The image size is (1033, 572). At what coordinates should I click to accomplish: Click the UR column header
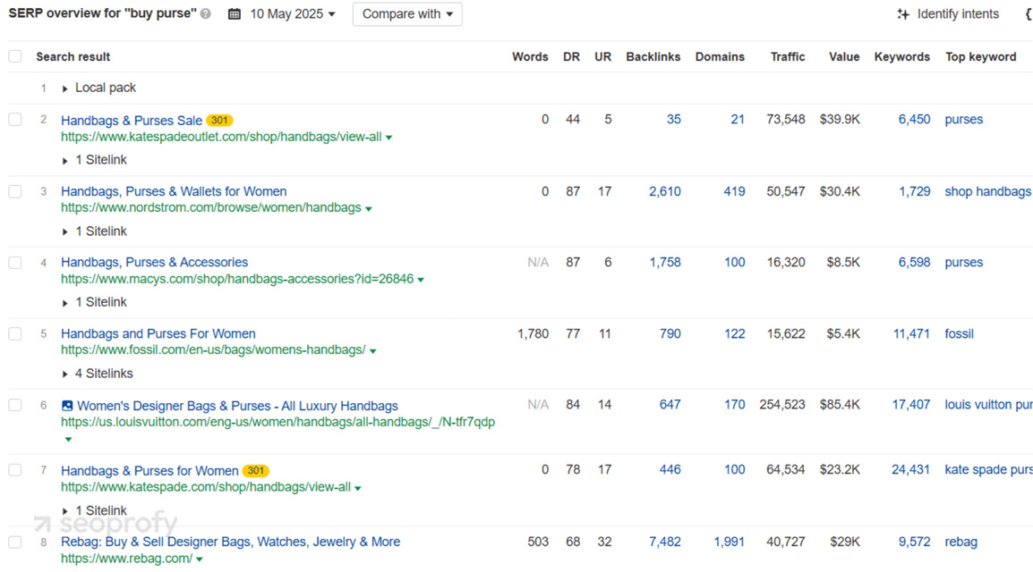pos(602,56)
